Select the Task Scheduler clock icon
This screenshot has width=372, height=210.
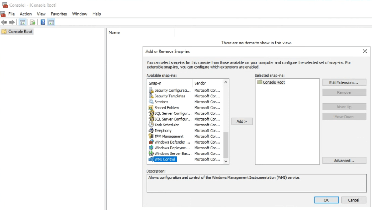tap(151, 125)
